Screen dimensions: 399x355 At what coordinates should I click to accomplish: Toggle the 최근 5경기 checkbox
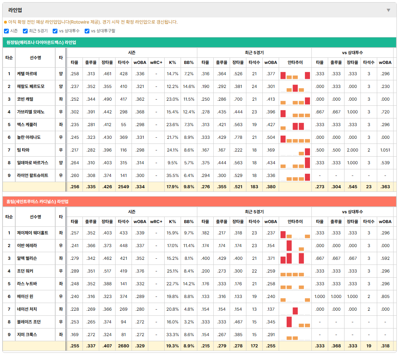click(25, 31)
